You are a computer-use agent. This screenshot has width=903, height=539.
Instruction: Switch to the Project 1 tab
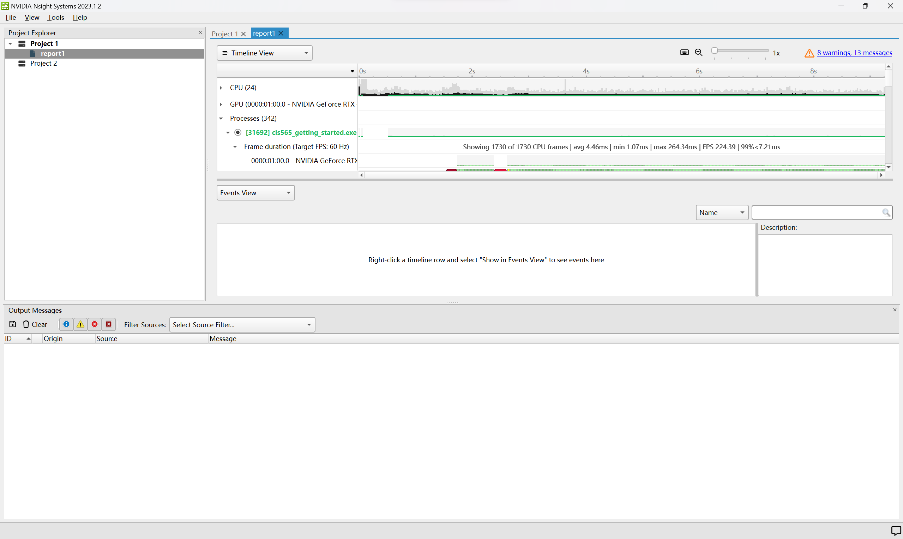tap(225, 34)
